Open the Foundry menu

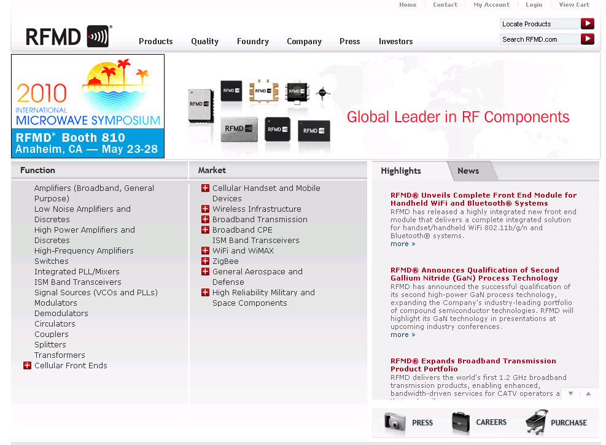(x=253, y=41)
